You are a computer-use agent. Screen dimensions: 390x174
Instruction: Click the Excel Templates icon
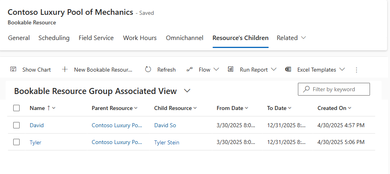pyautogui.click(x=288, y=69)
